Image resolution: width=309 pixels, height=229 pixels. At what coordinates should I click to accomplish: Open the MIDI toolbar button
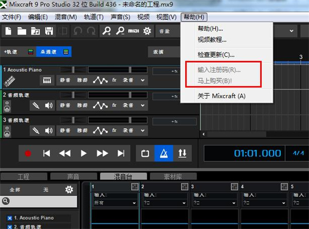(133, 31)
